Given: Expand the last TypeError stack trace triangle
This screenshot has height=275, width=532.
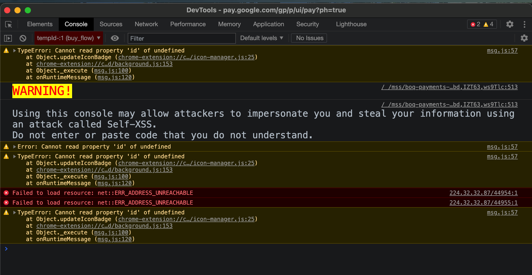Looking at the screenshot, I should coord(15,212).
